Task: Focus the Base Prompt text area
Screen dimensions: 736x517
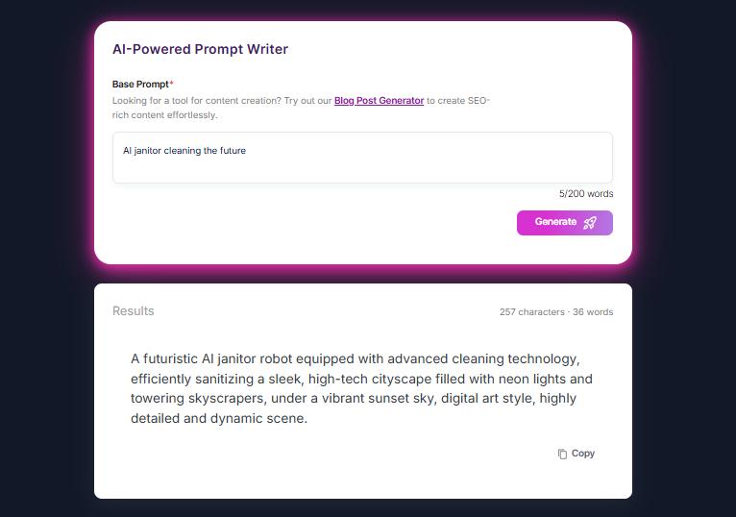Action: [362, 163]
